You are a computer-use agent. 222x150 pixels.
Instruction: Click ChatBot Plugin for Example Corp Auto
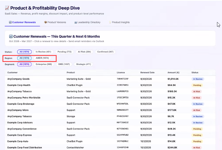click(x=75, y=141)
